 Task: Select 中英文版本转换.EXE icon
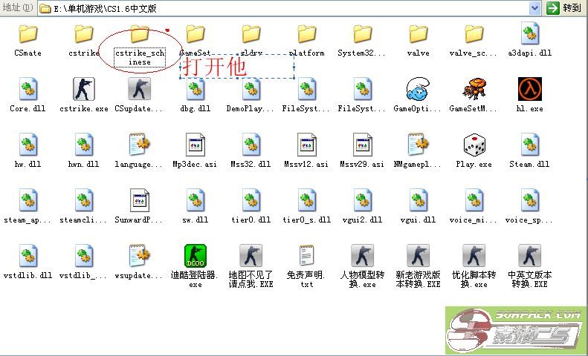click(x=530, y=256)
